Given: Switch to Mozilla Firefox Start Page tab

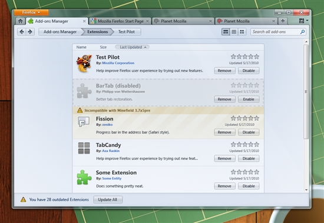Looking at the screenshot, I should pos(120,21).
